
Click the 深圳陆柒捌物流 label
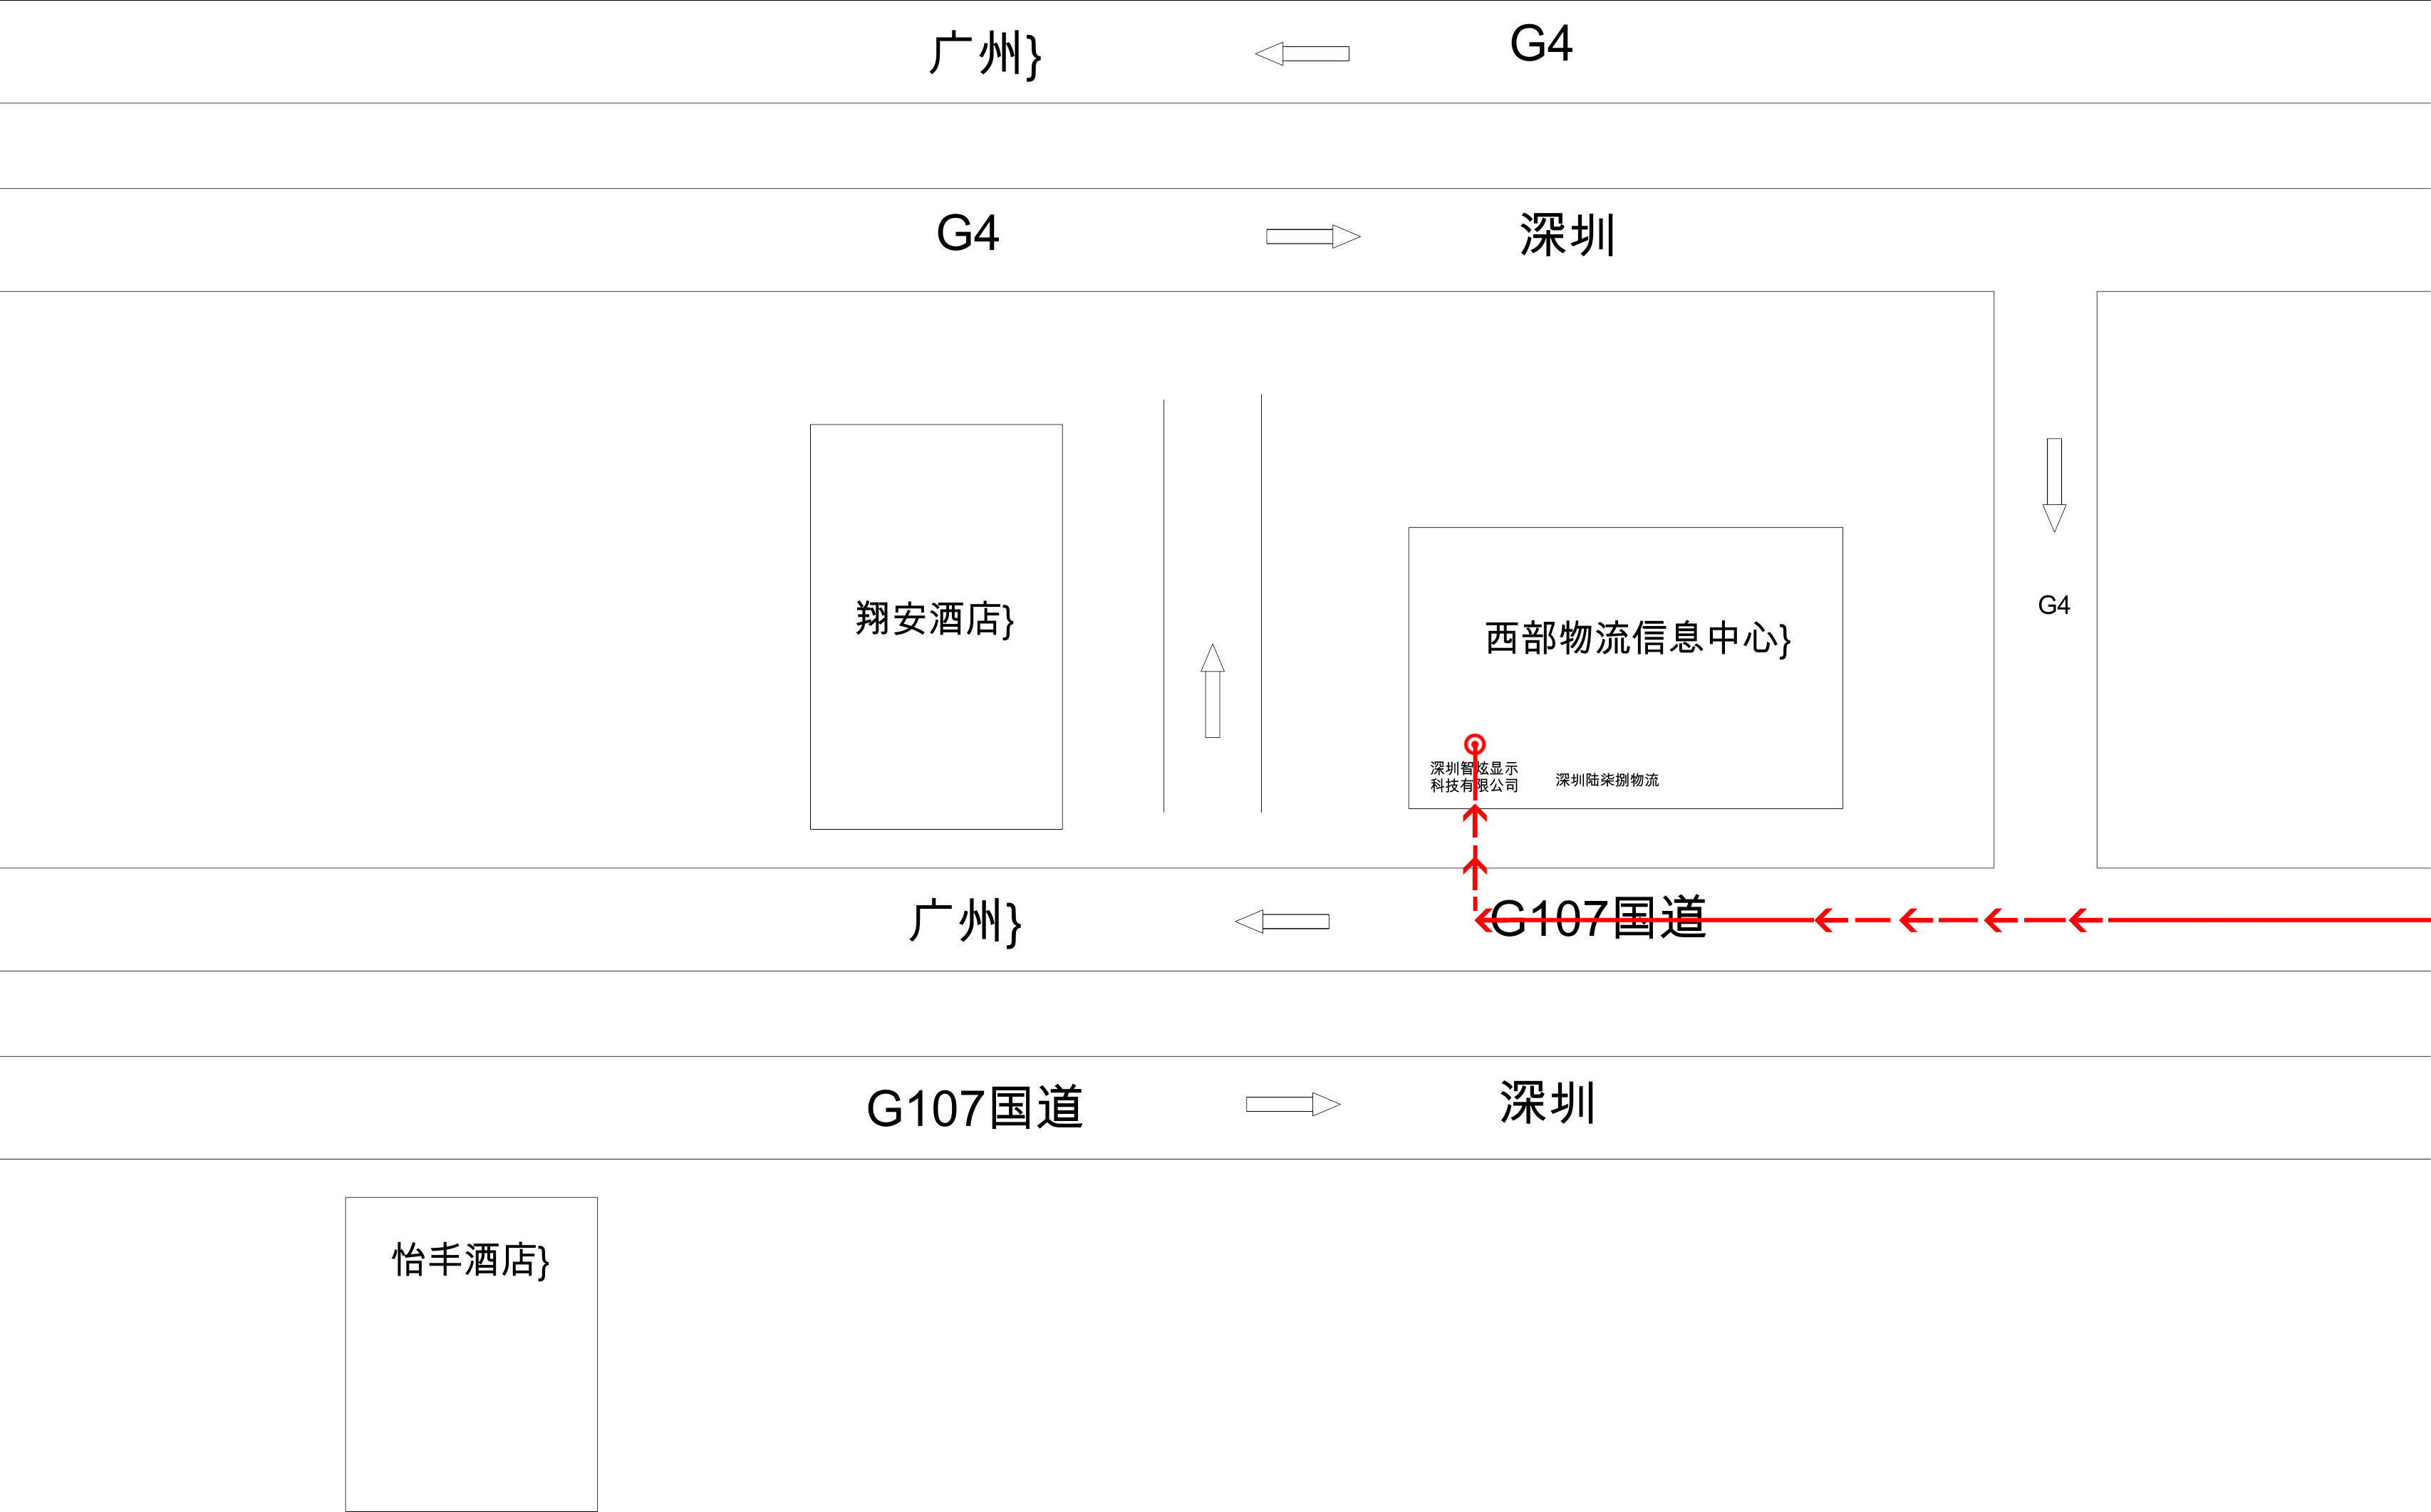(x=1607, y=780)
